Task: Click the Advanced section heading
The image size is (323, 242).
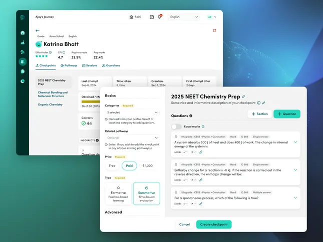Action: 113,212
